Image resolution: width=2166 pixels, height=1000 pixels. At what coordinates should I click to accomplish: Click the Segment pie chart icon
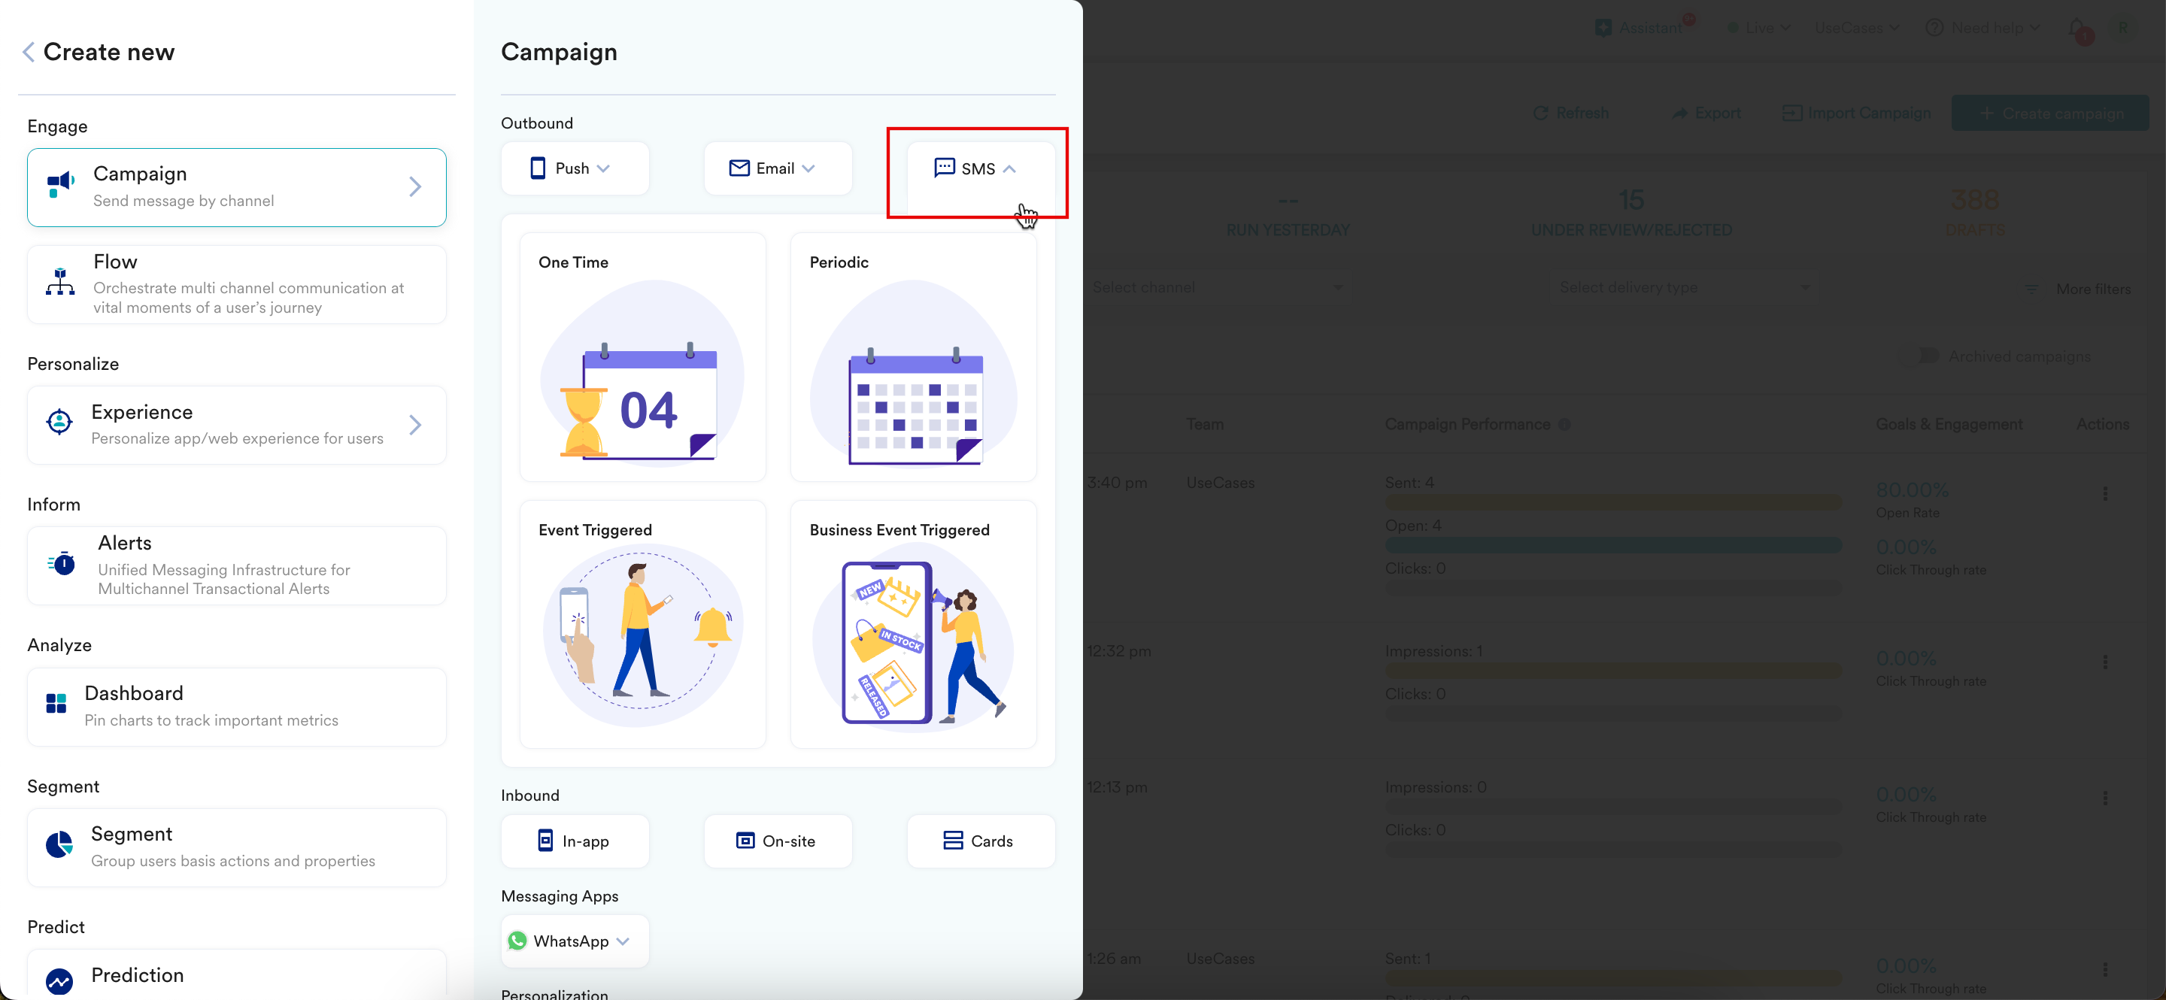tap(59, 844)
